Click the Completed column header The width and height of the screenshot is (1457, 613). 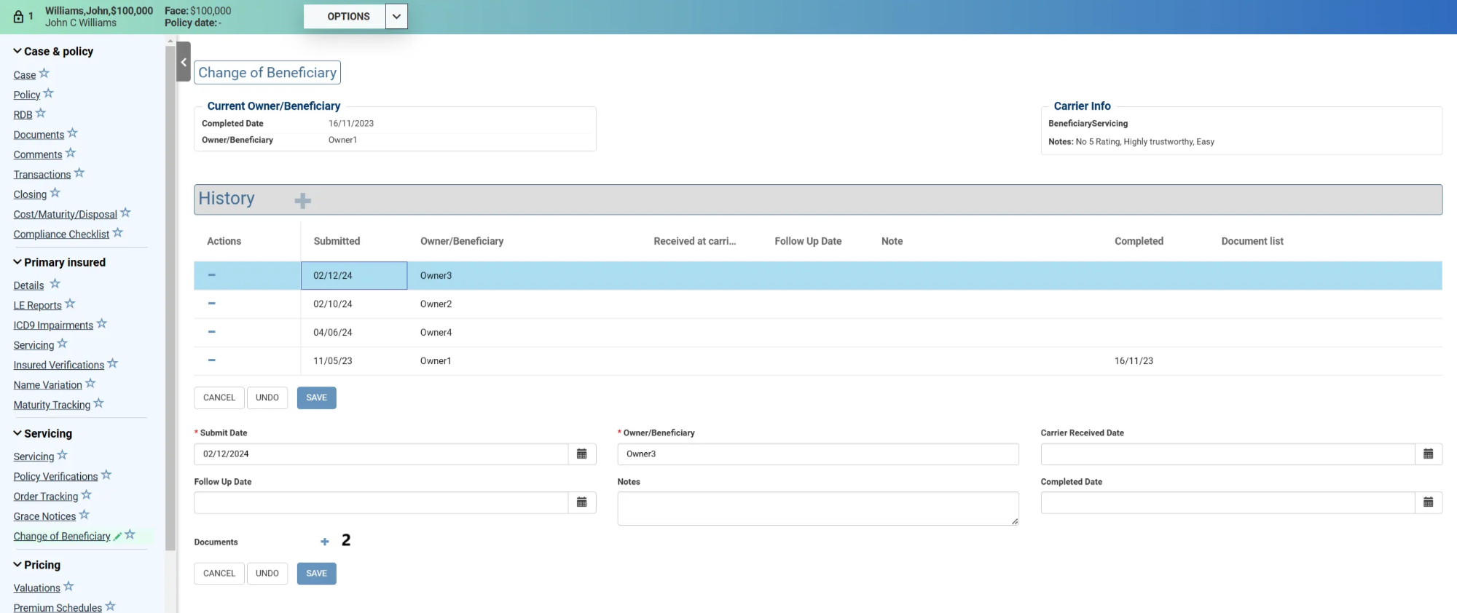click(x=1138, y=241)
